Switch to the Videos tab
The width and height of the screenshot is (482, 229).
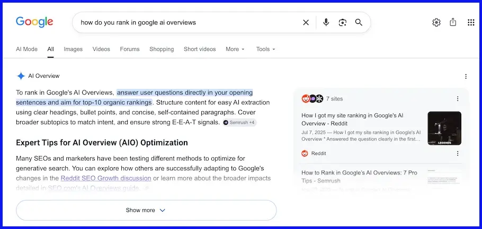pyautogui.click(x=101, y=49)
